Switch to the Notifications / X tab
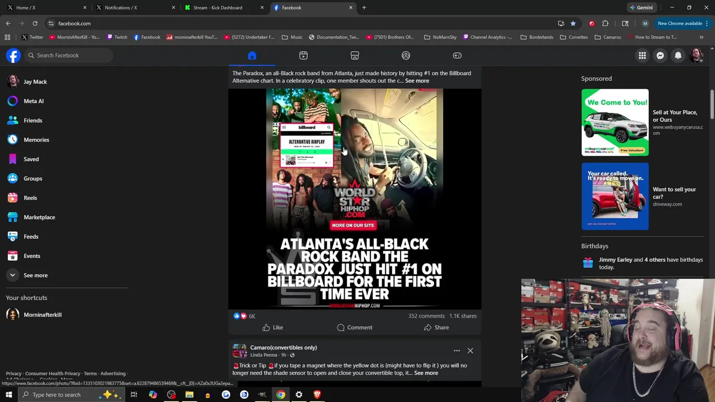Screen dimensions: 715x402 [x=135, y=8]
